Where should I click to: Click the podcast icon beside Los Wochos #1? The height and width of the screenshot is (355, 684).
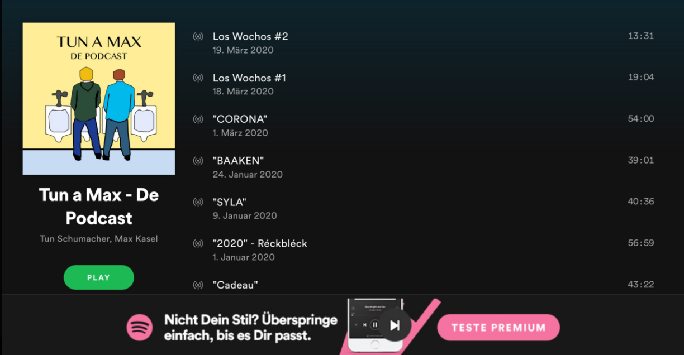click(198, 78)
